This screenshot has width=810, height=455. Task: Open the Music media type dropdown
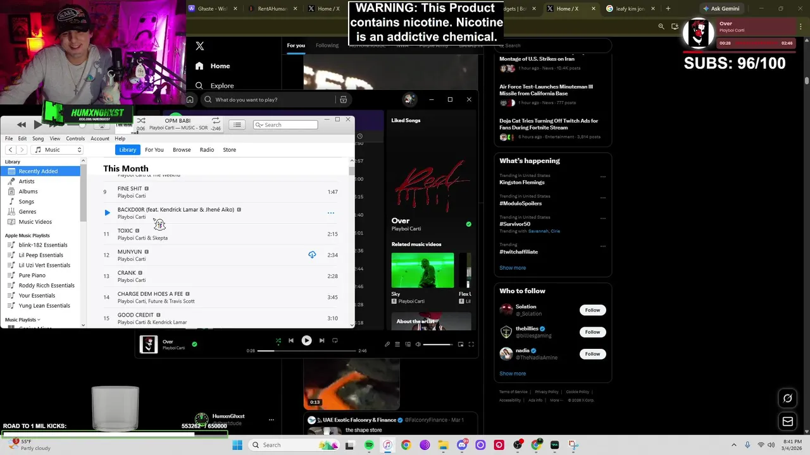click(x=58, y=150)
